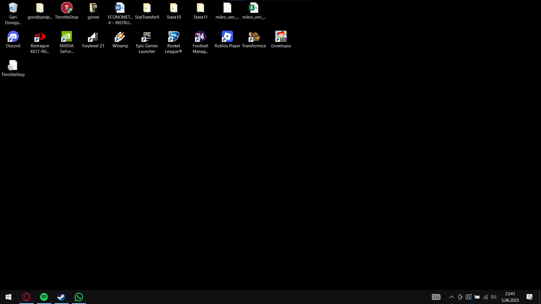Open the Windows Start menu

click(x=8, y=297)
